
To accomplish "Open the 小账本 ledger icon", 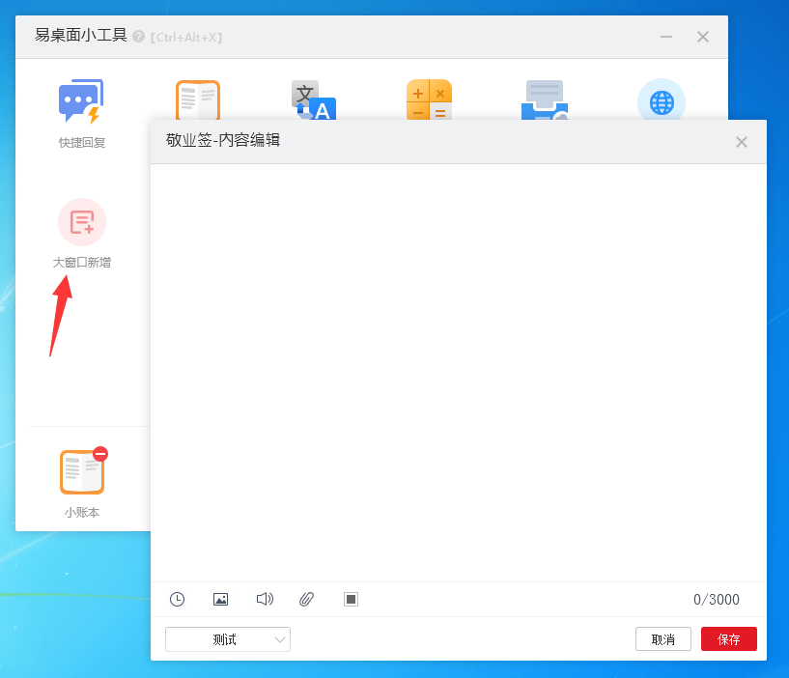I will pos(82,472).
